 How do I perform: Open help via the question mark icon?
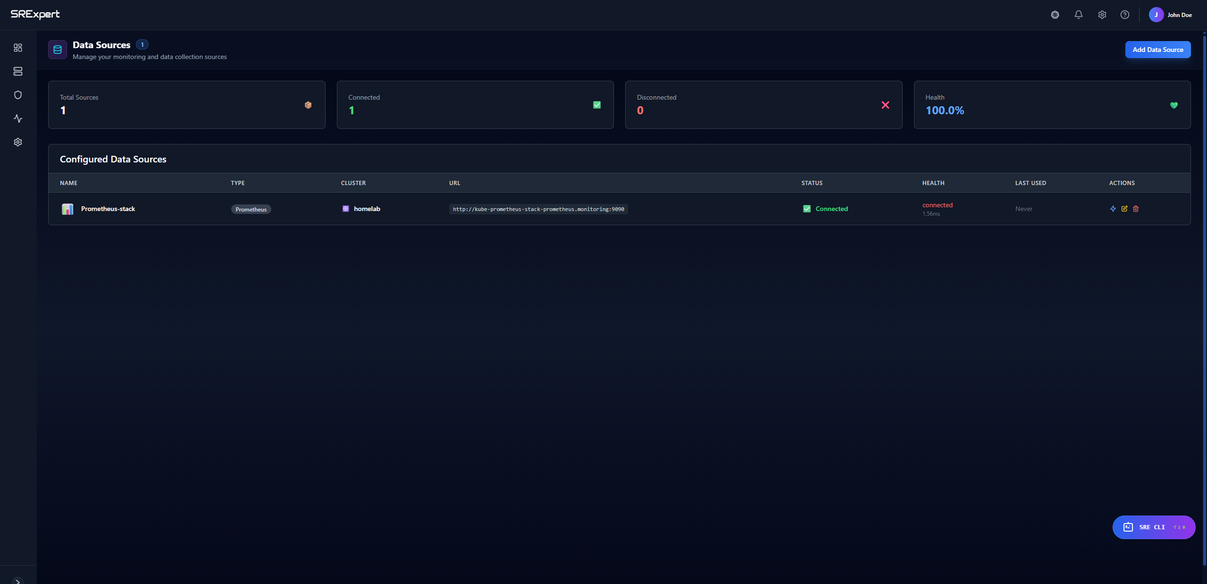[x=1124, y=15]
